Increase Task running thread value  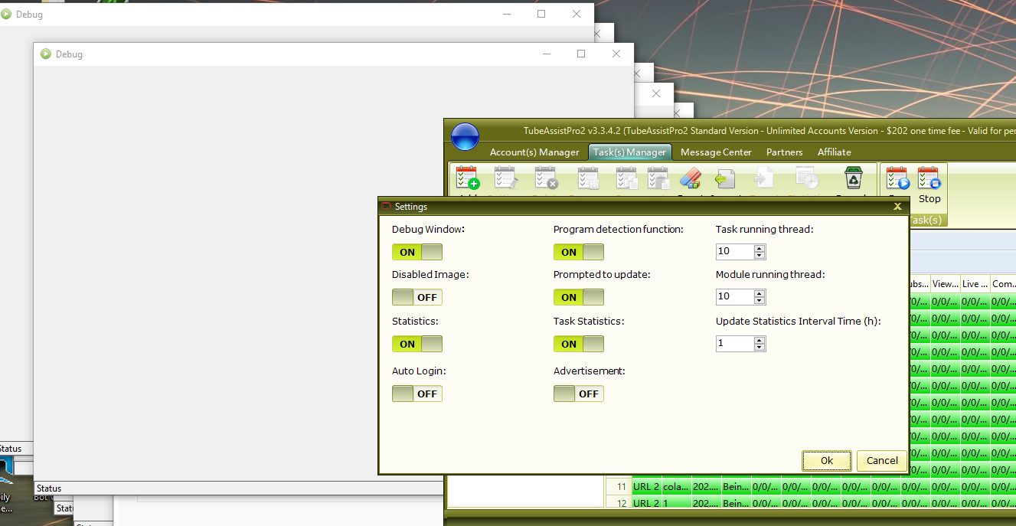point(760,248)
